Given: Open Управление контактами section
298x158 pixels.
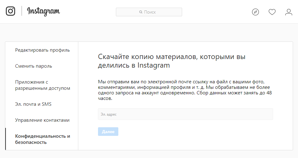Looking at the screenshot, I should click(x=43, y=120).
